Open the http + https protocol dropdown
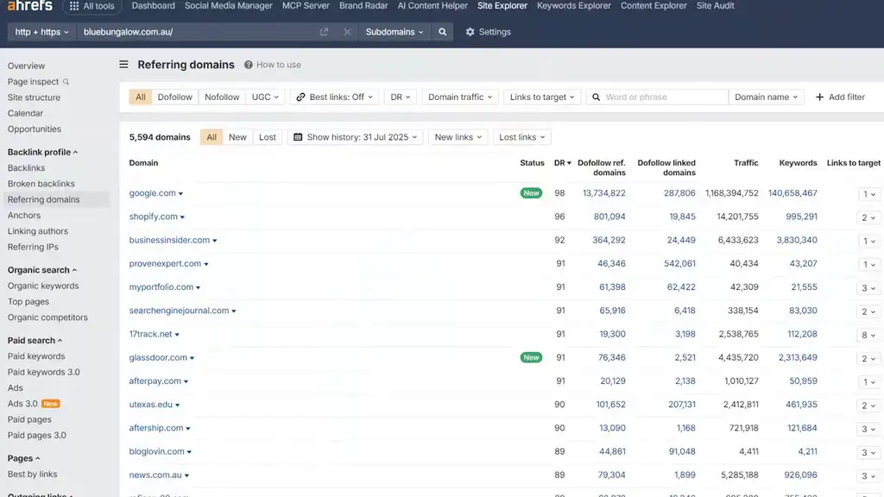The height and width of the screenshot is (497, 884). click(41, 32)
